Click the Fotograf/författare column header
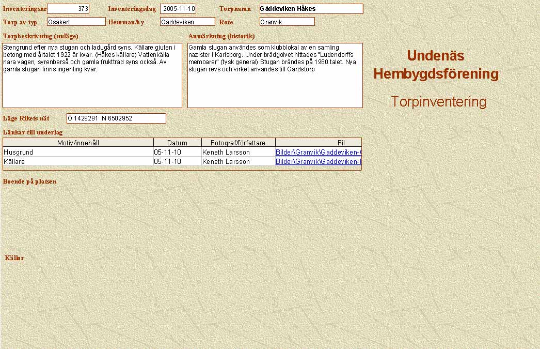Viewport: 540px width, 349px height. [238, 143]
